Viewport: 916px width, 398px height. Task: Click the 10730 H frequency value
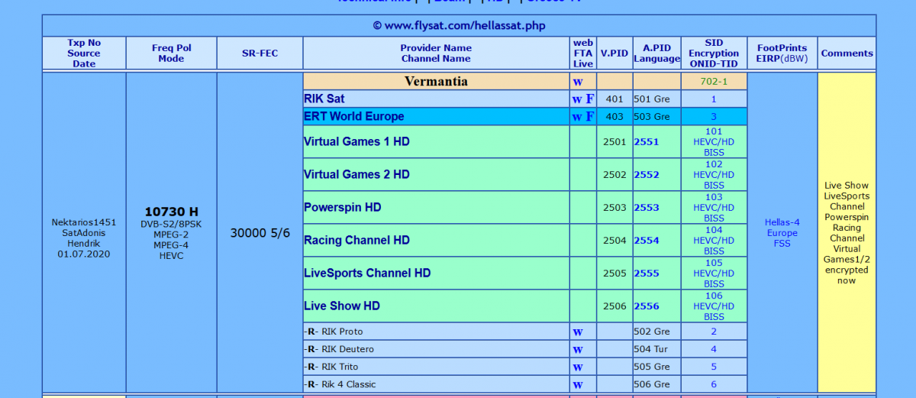171,212
